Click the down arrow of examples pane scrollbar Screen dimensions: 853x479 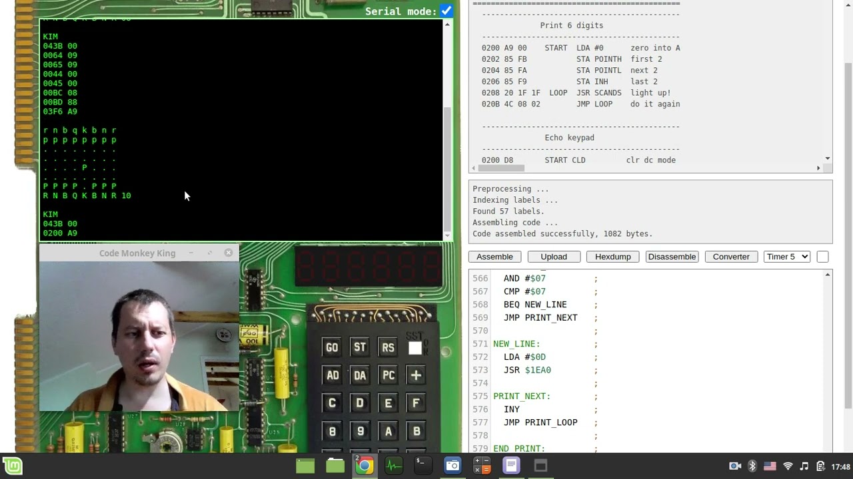pos(828,158)
